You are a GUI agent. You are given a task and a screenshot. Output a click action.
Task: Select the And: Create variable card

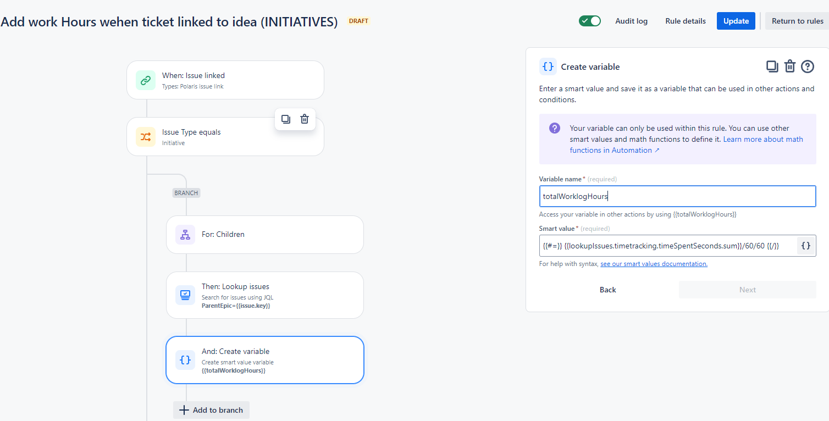(265, 360)
